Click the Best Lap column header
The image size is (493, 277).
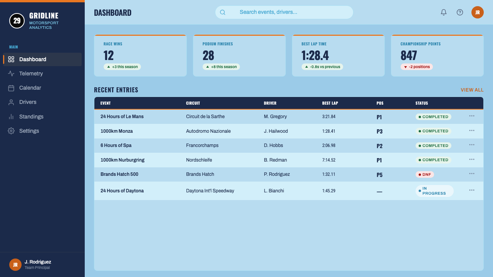click(x=330, y=103)
